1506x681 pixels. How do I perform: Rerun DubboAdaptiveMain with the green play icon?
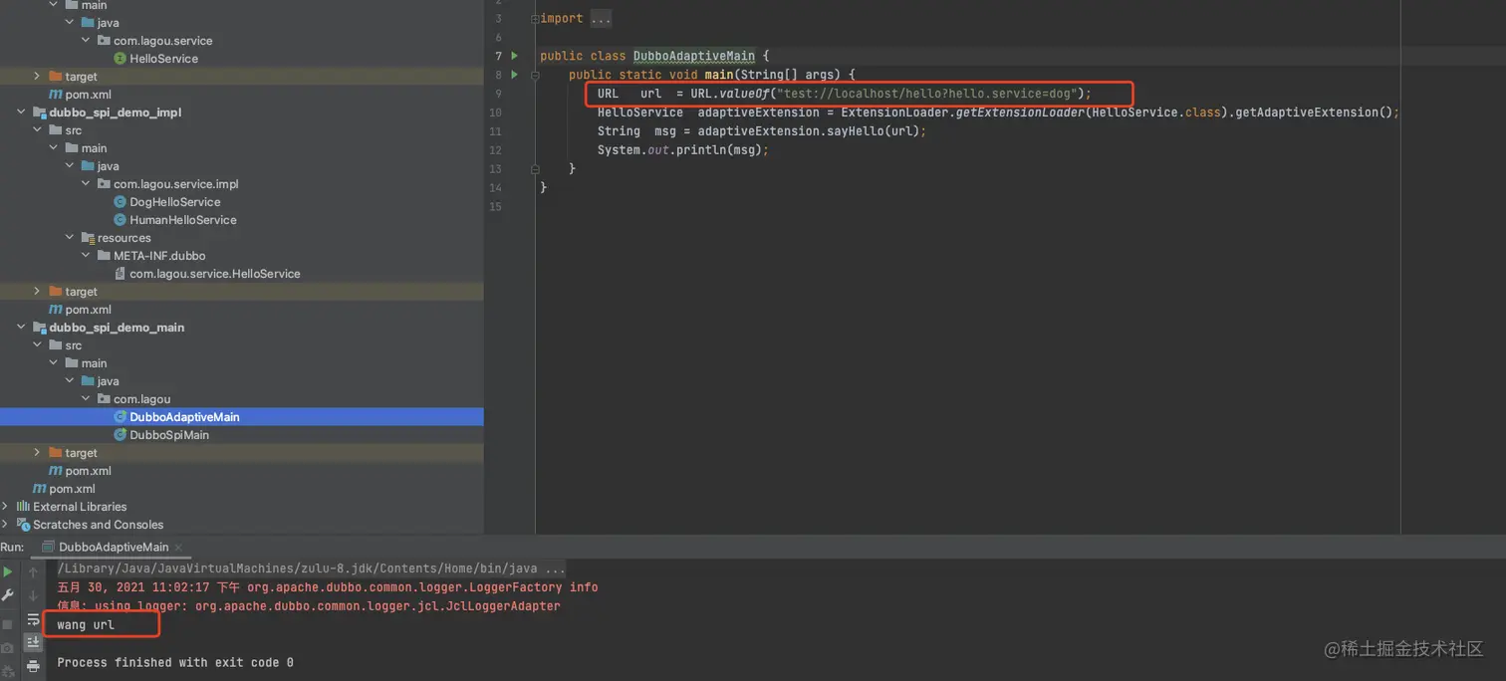tap(8, 572)
